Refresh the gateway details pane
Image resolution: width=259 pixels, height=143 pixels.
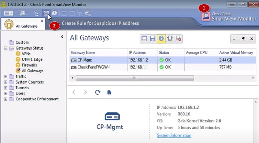(x=98, y=92)
